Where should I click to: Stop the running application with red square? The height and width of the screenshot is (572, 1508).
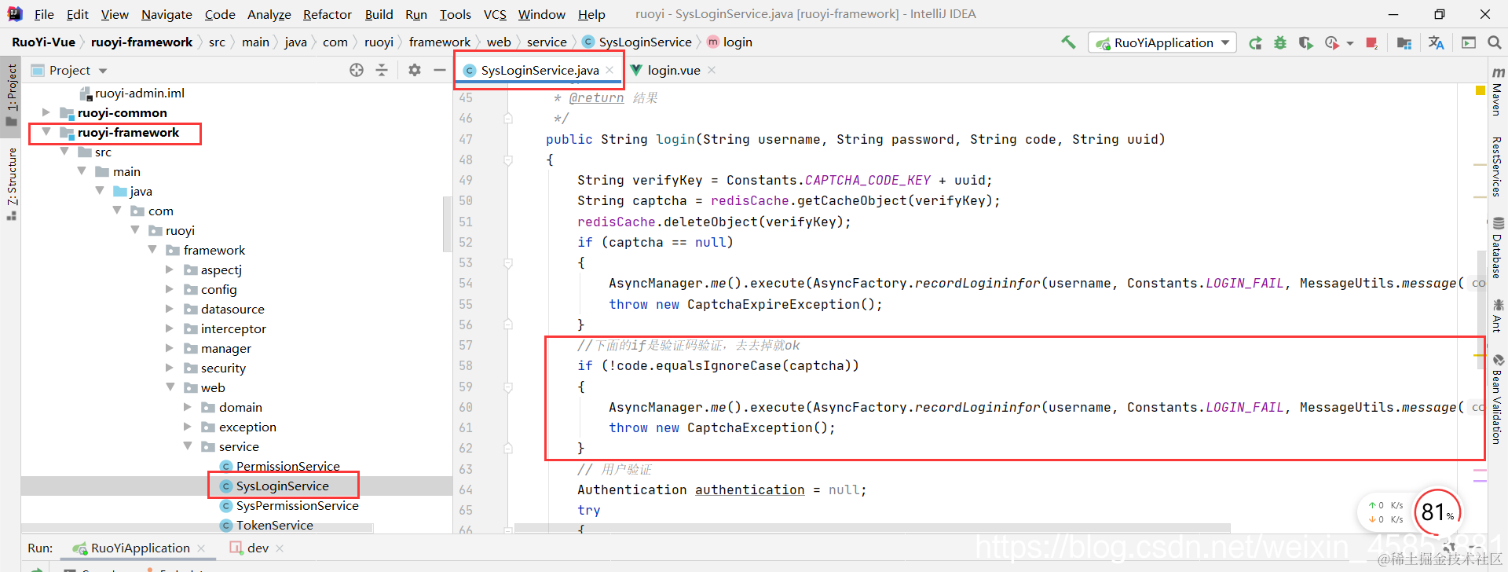(1371, 43)
